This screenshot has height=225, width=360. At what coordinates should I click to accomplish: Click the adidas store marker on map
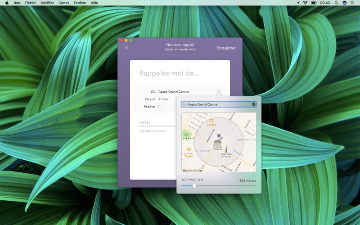pyautogui.click(x=211, y=122)
